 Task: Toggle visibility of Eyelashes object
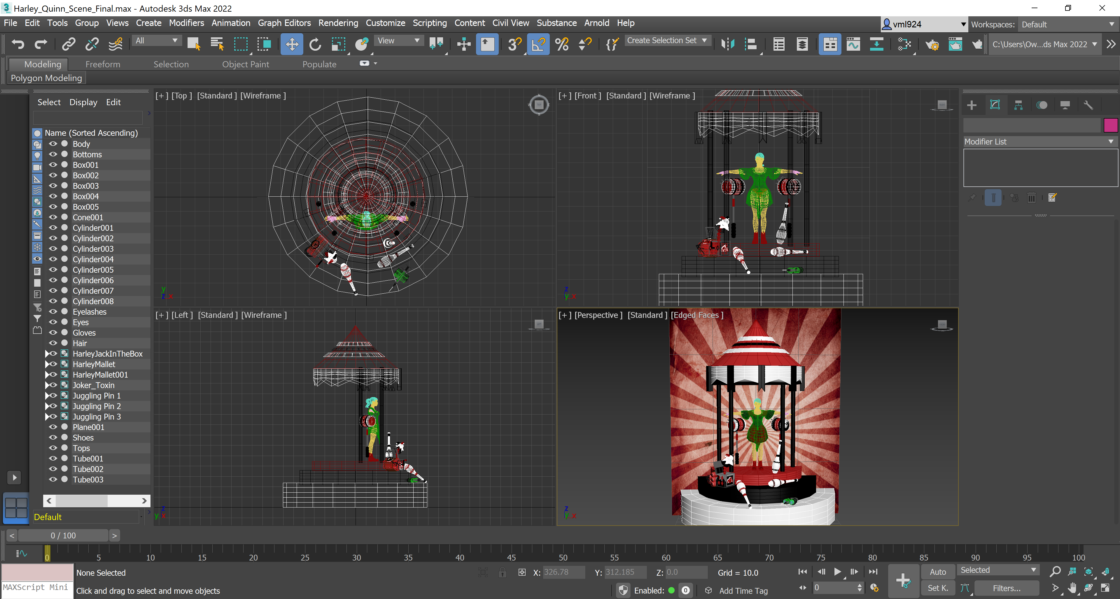(x=53, y=311)
